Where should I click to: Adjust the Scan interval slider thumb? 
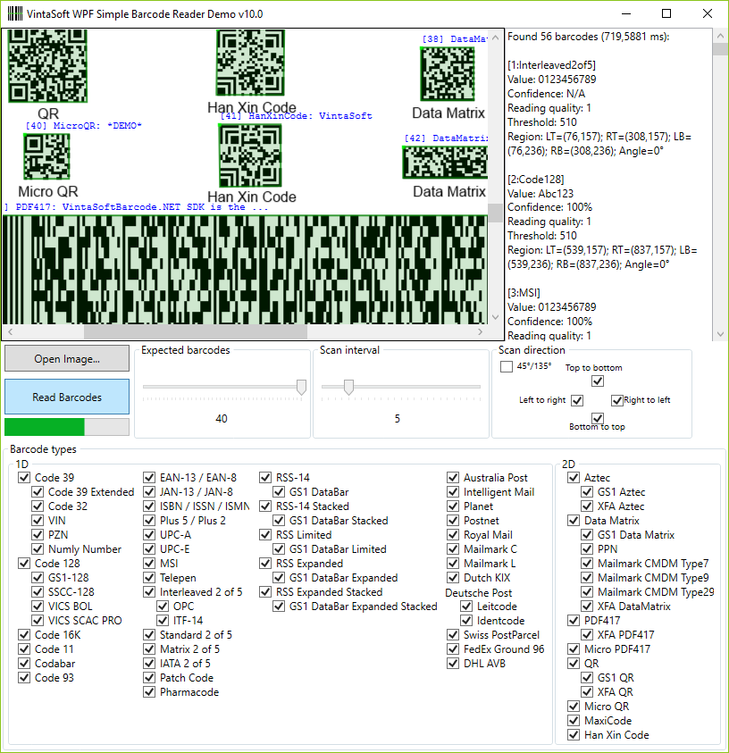[x=349, y=387]
